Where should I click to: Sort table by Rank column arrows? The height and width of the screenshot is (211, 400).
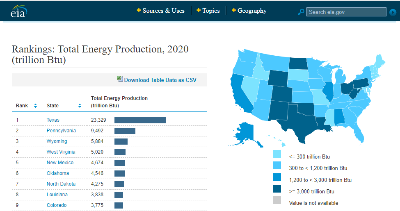(x=35, y=106)
